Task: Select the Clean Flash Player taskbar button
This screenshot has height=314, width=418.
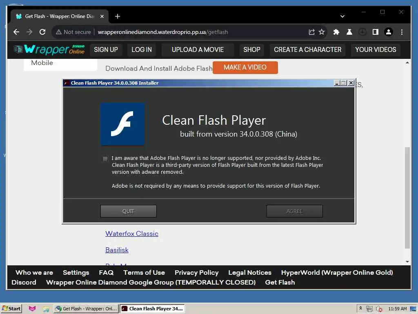Action: 152,309
